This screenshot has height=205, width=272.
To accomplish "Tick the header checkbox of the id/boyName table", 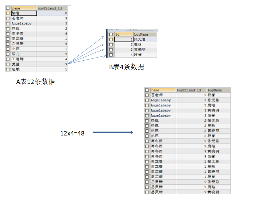I will [x=111, y=34].
